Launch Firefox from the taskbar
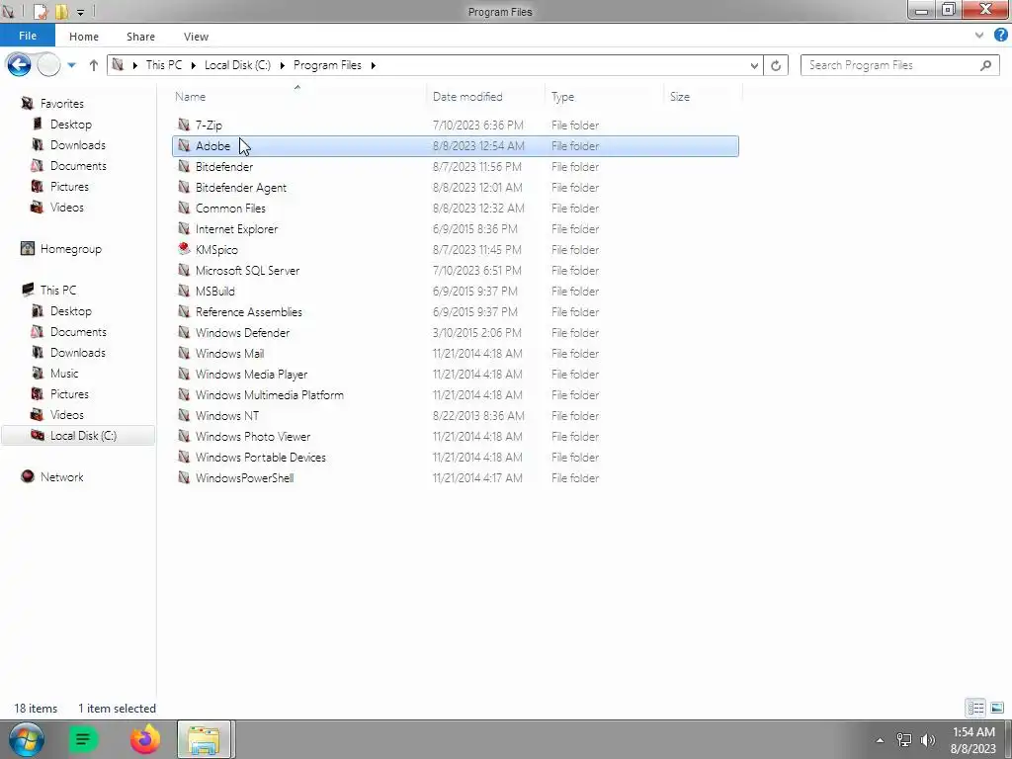 pyautogui.click(x=145, y=739)
